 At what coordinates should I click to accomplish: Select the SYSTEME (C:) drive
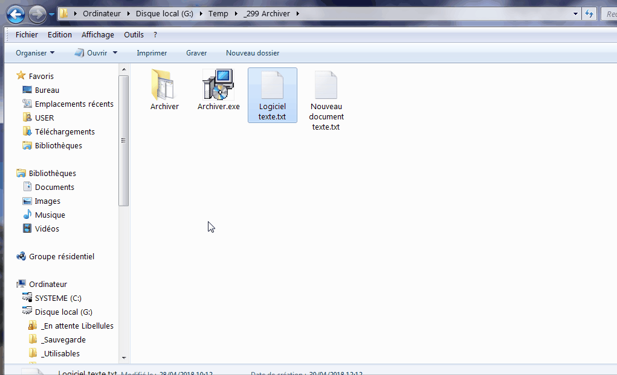coord(57,297)
